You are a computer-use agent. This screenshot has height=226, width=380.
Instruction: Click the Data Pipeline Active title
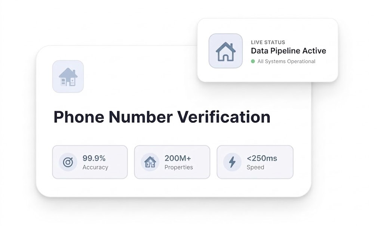click(288, 51)
